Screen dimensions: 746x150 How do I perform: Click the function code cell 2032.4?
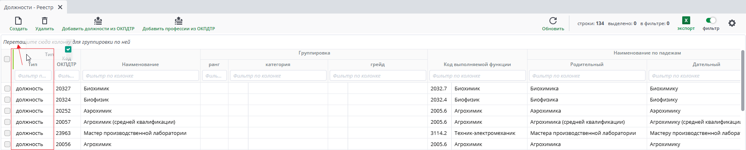439,99
